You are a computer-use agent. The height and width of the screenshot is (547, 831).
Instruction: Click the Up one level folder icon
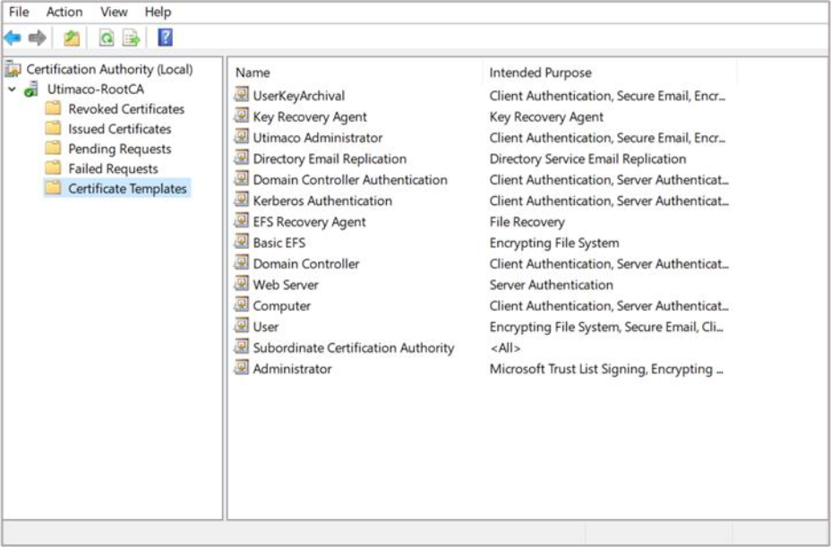(x=72, y=38)
